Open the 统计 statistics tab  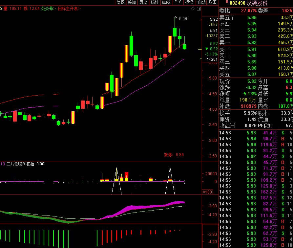tap(155, 2)
